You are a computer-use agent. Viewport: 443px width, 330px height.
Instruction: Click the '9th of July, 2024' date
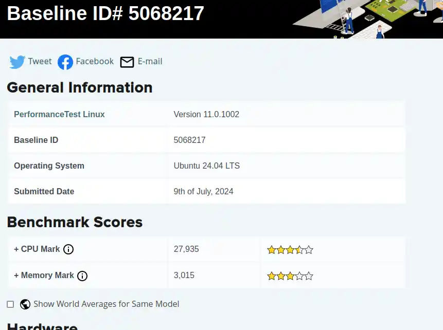(x=203, y=191)
